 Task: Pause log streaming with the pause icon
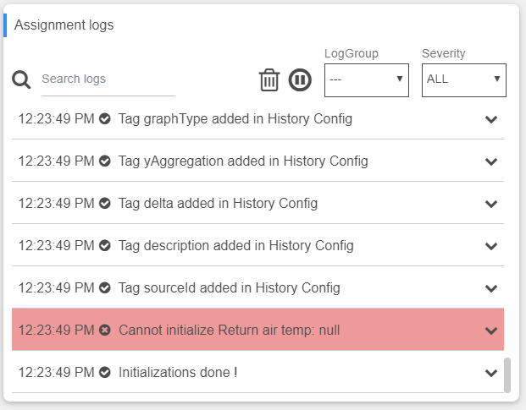[x=300, y=79]
